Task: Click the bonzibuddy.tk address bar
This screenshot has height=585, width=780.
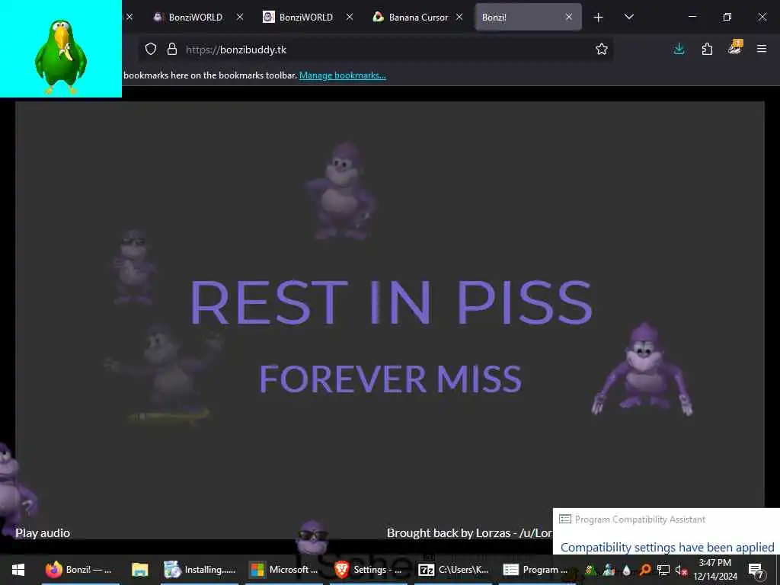Action: (376, 50)
